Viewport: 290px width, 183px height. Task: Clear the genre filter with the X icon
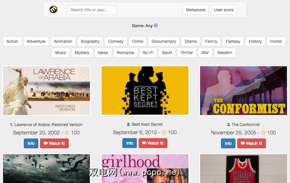pos(156,25)
